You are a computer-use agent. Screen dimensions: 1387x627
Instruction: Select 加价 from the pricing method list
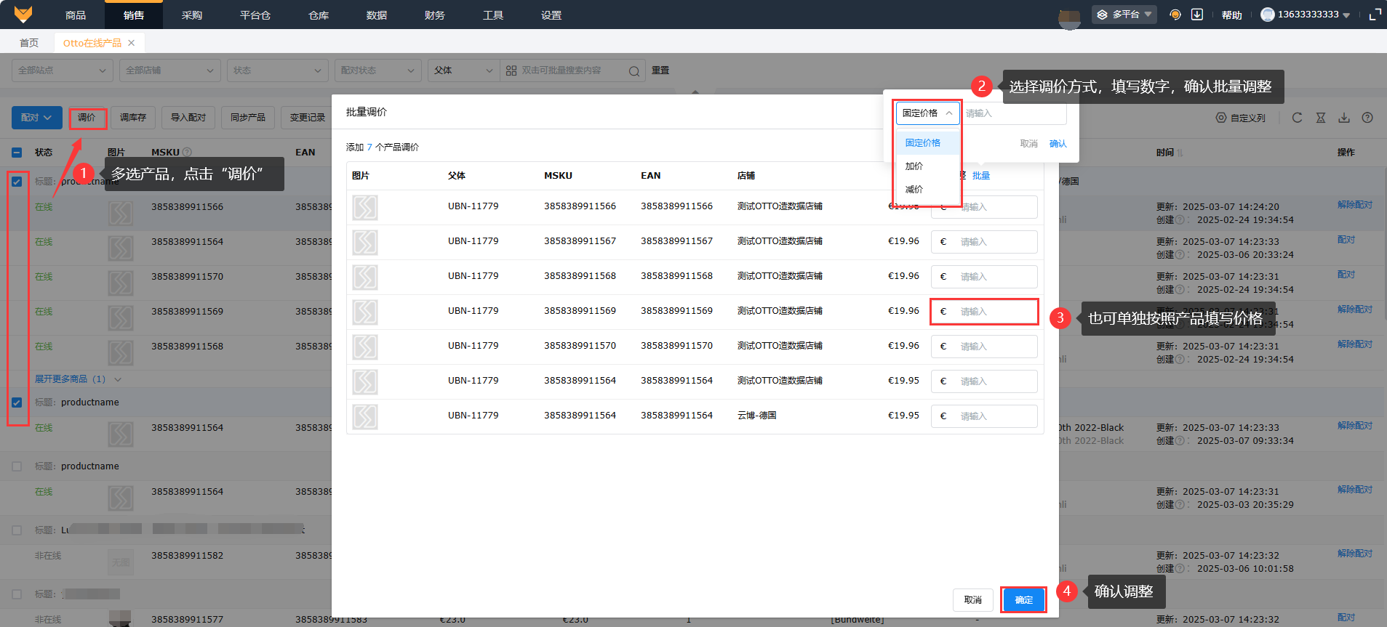tap(914, 166)
